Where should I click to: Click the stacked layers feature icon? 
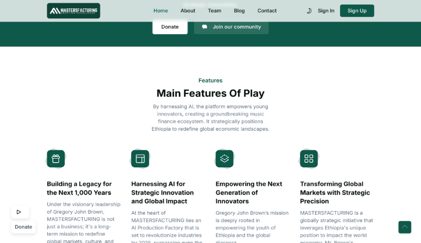coord(225,159)
